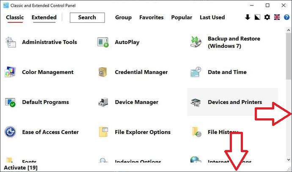The image size is (292, 172).
Task: Show the Favorites list
Action: pyautogui.click(x=152, y=17)
